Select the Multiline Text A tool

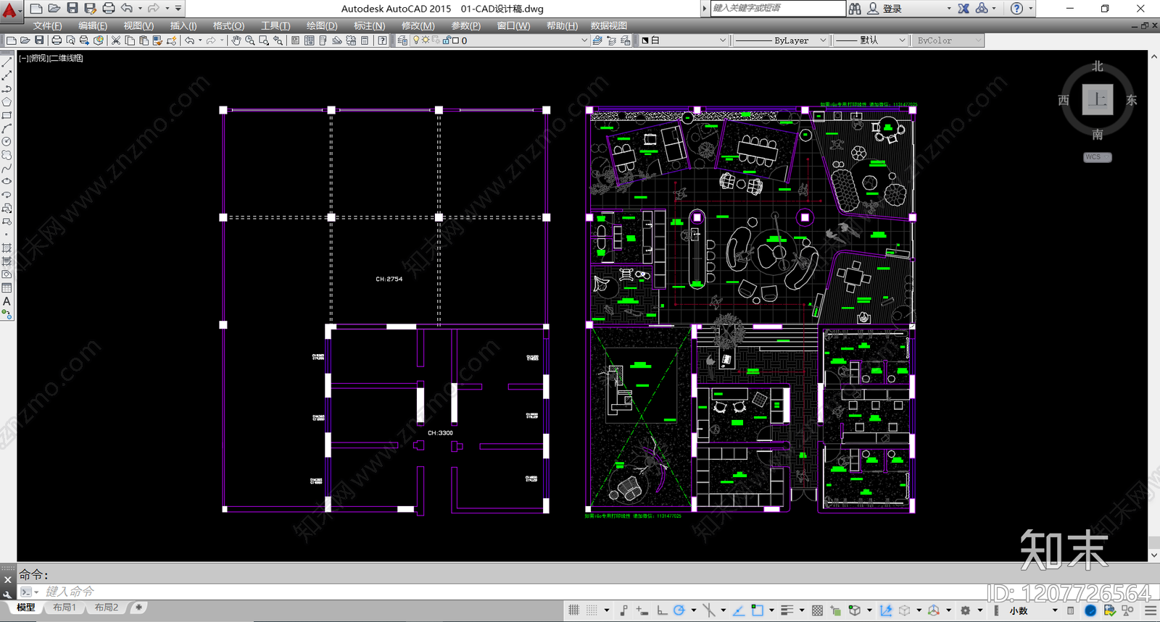pos(7,301)
